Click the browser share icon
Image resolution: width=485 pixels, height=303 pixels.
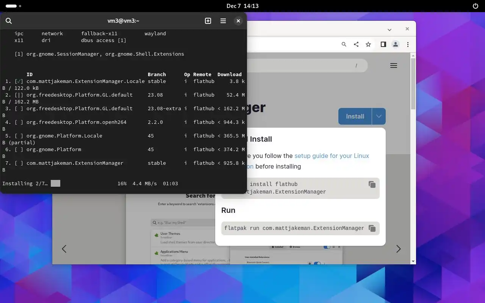click(356, 44)
